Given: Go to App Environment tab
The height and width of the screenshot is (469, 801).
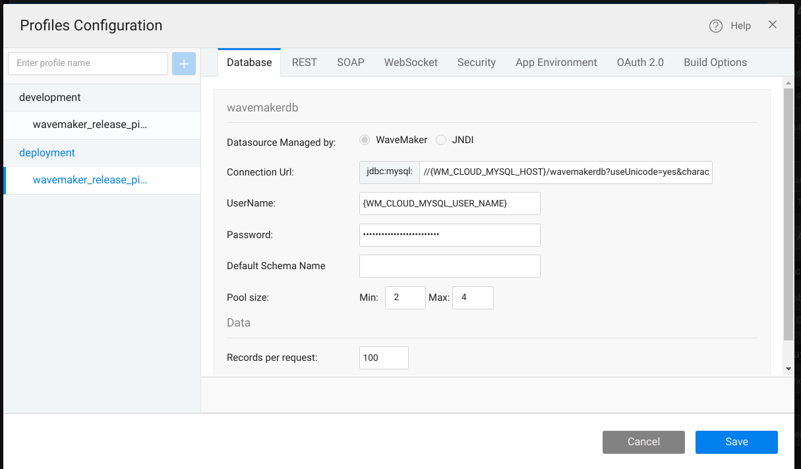Looking at the screenshot, I should click(x=556, y=63).
